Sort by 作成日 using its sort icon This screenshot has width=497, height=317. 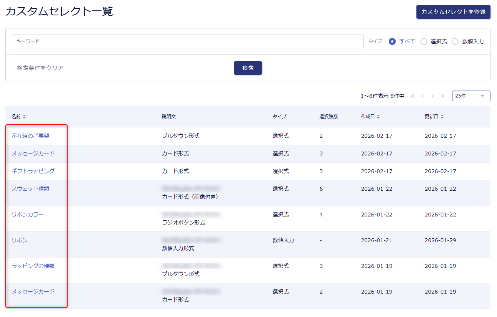coord(378,117)
